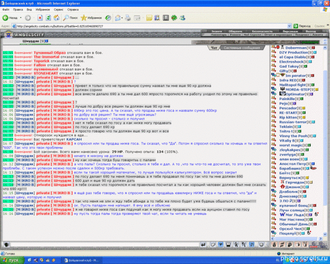Toggle the blue filter chat icon
The image size is (330, 264).
click(221, 244)
